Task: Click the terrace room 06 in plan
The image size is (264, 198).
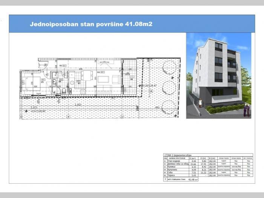Action: click(x=131, y=79)
